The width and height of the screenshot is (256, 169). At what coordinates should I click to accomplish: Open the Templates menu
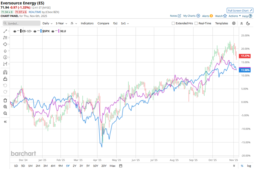click(x=221, y=23)
